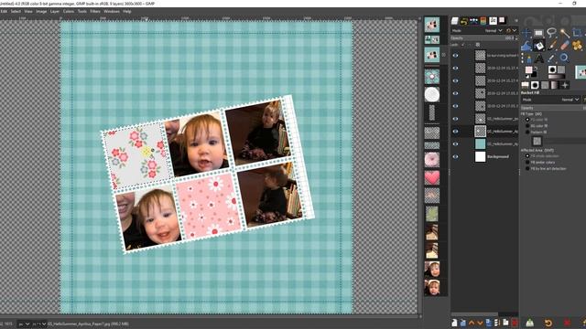The width and height of the screenshot is (586, 329).
Task: Select the Move tool
Action: coord(526,33)
